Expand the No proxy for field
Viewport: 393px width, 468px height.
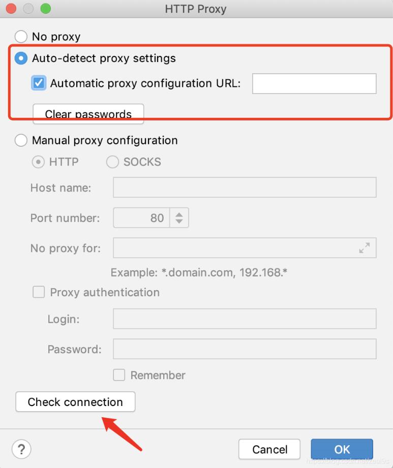pyautogui.click(x=364, y=248)
